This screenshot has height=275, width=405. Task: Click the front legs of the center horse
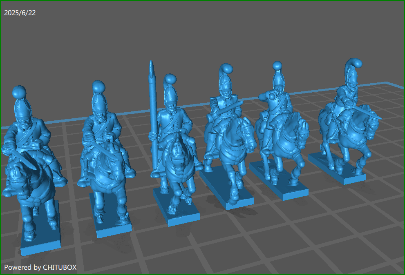click(x=176, y=192)
